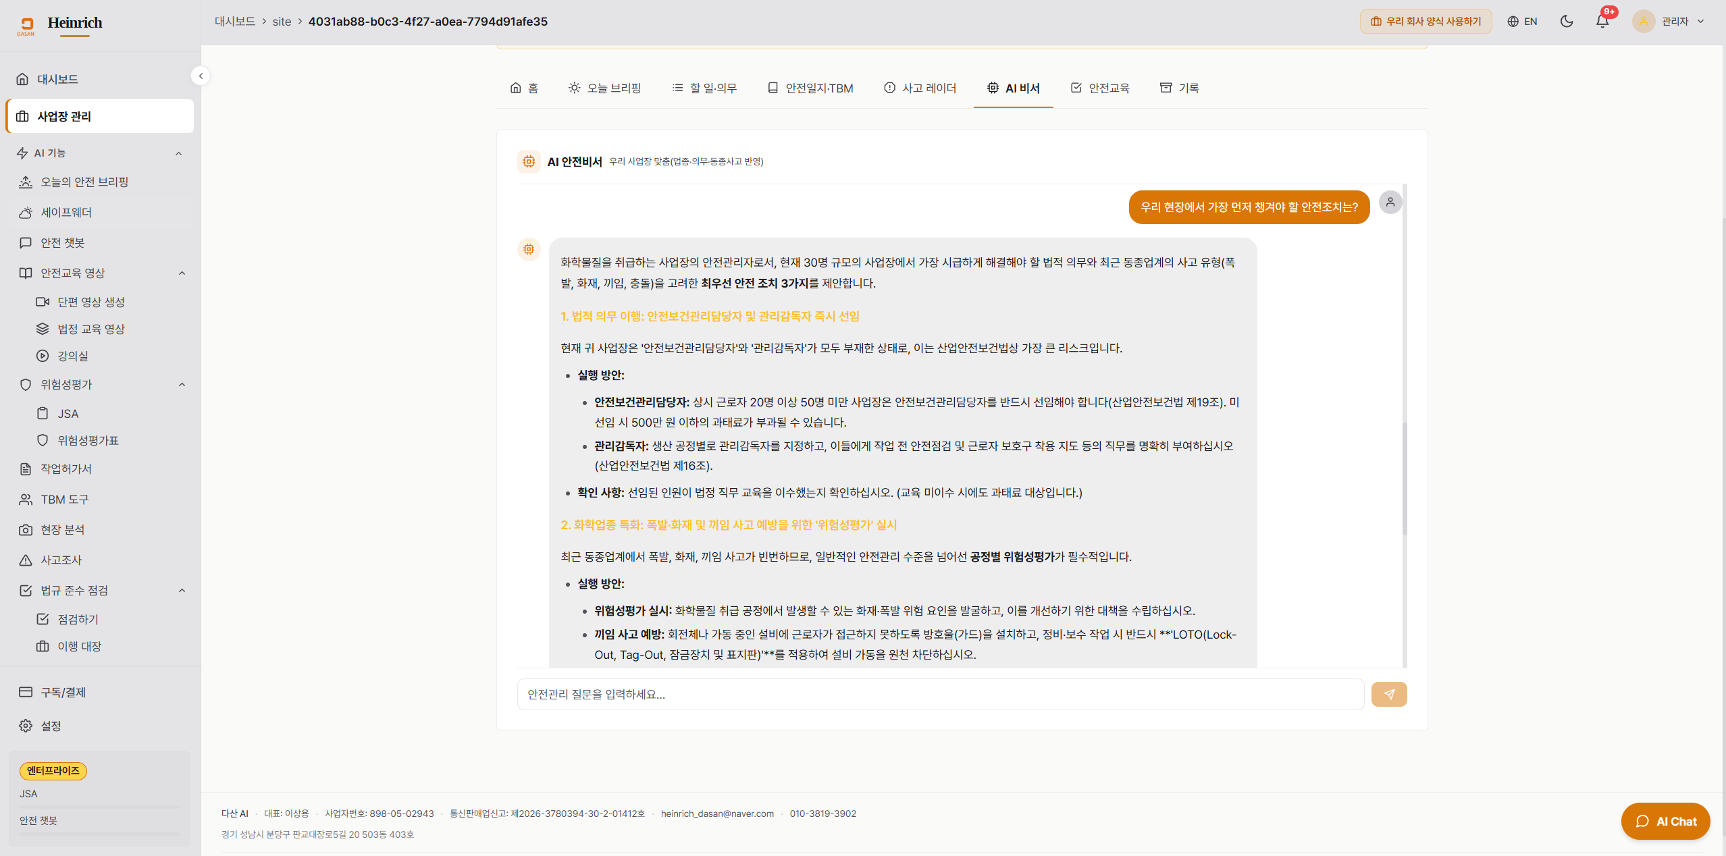The height and width of the screenshot is (856, 1726).
Task: Switch to the 사고 레이더 tab
Action: pyautogui.click(x=920, y=88)
